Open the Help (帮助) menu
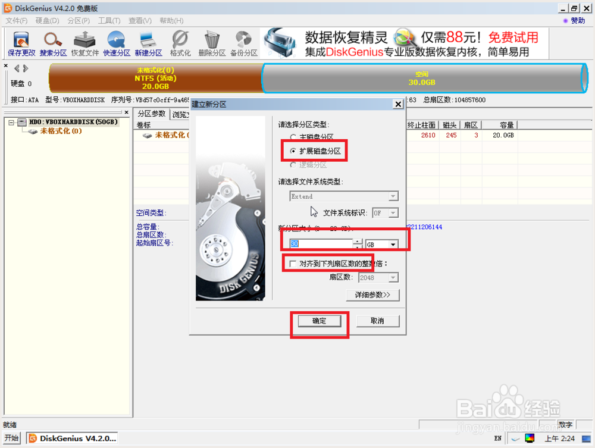This screenshot has width=595, height=448. (171, 20)
